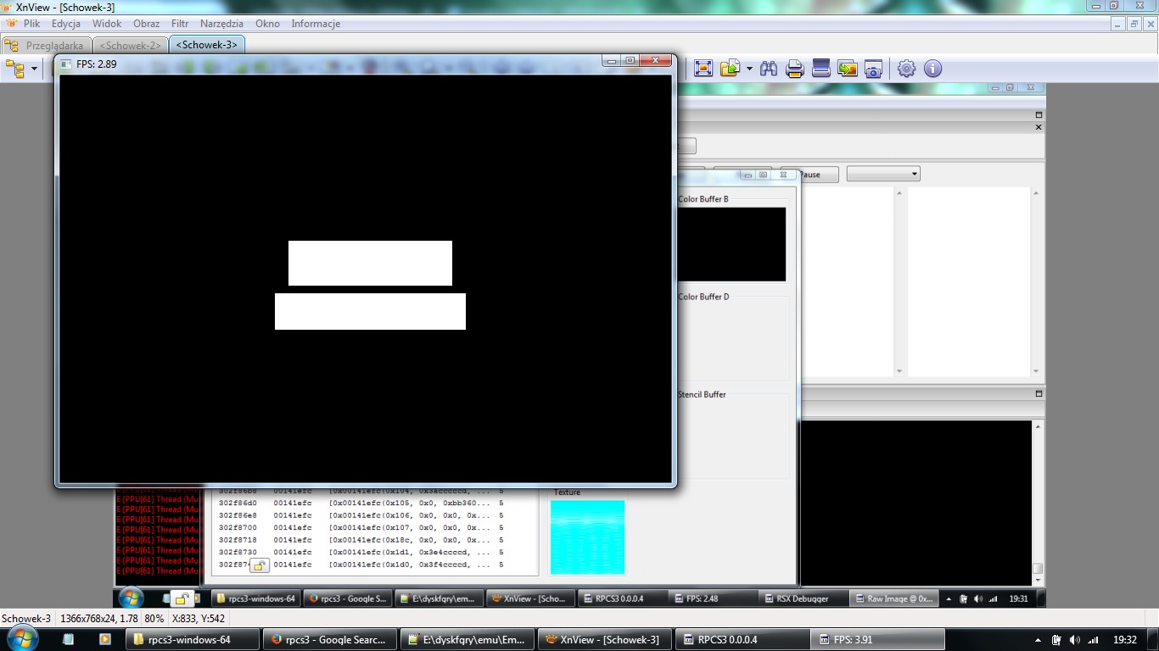Click the Windows Start orb on the bottom taskbar

(22, 638)
